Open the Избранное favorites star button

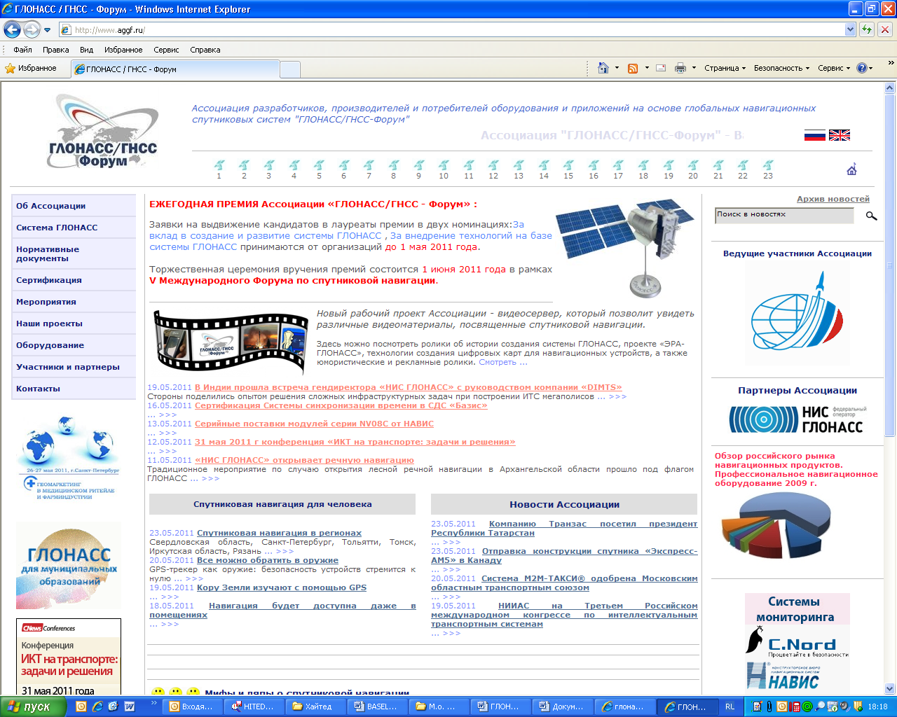[31, 68]
